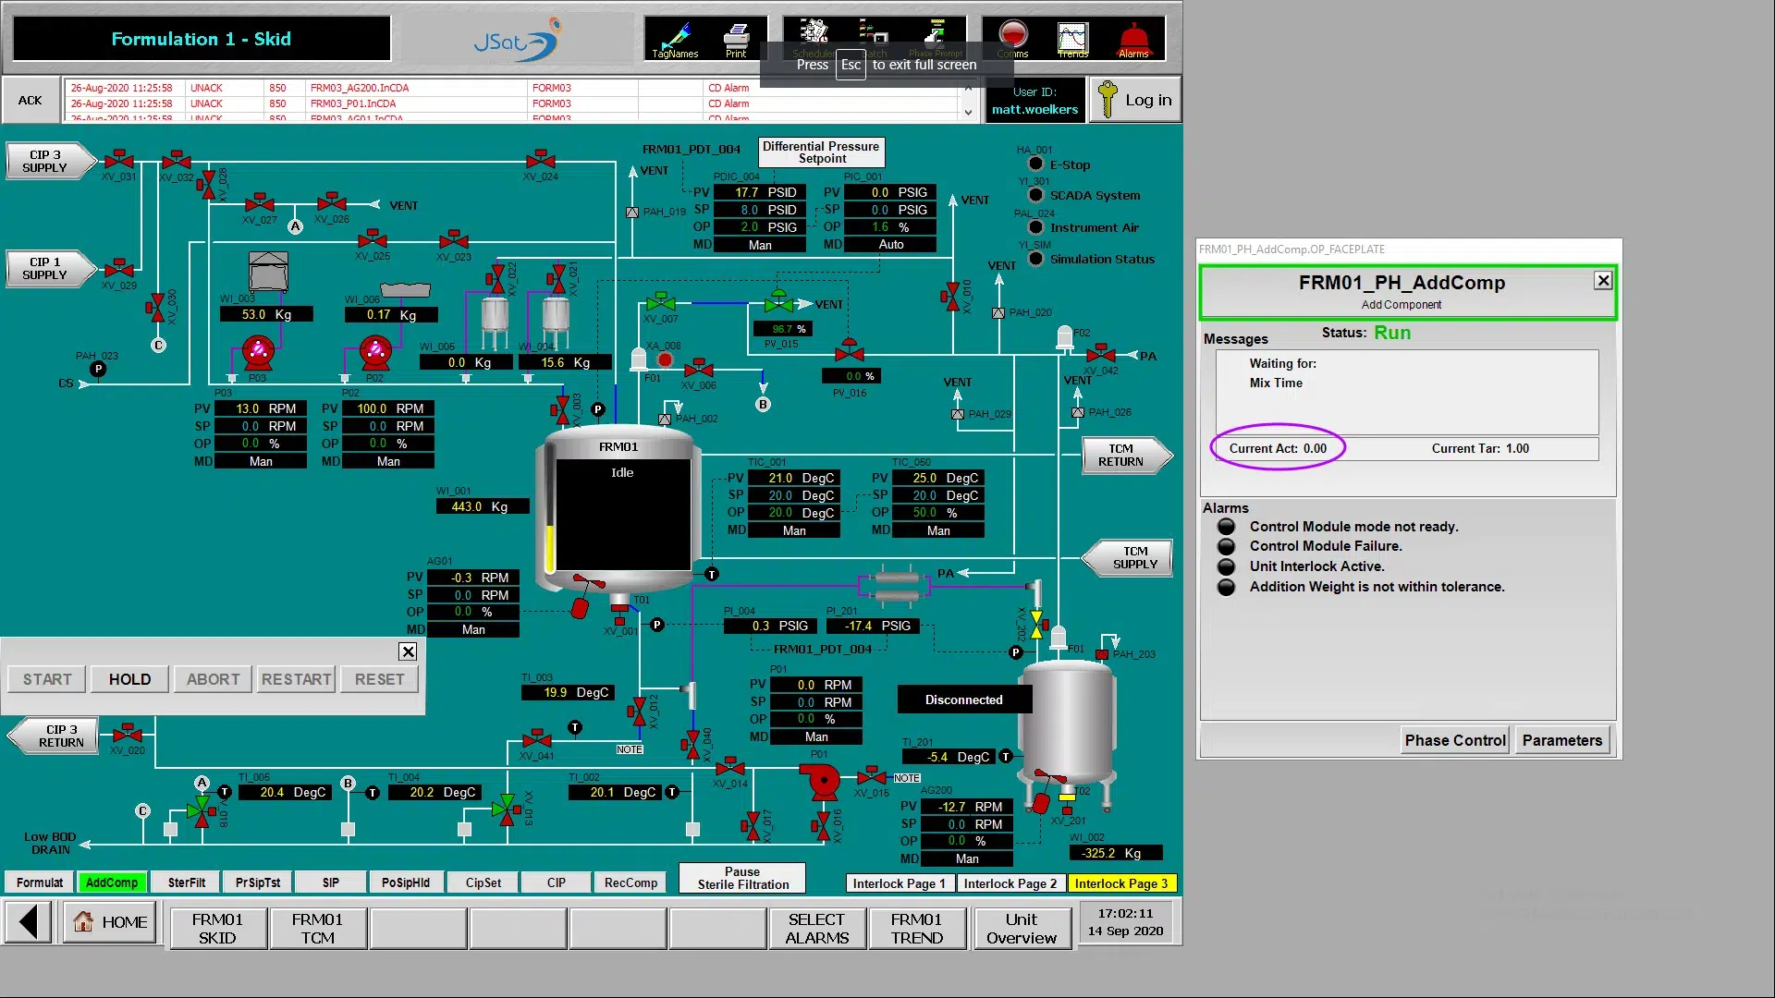Screen dimensions: 1775x998
Task: Click pump P01 near XV_015
Action: tap(822, 781)
